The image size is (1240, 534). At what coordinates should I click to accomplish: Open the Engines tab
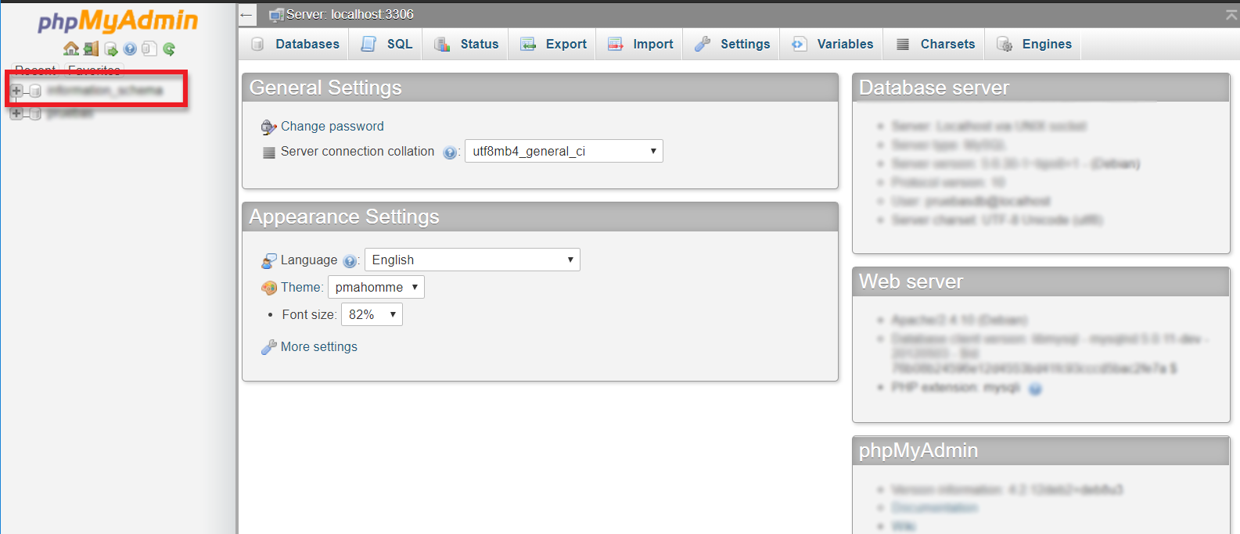click(1033, 44)
